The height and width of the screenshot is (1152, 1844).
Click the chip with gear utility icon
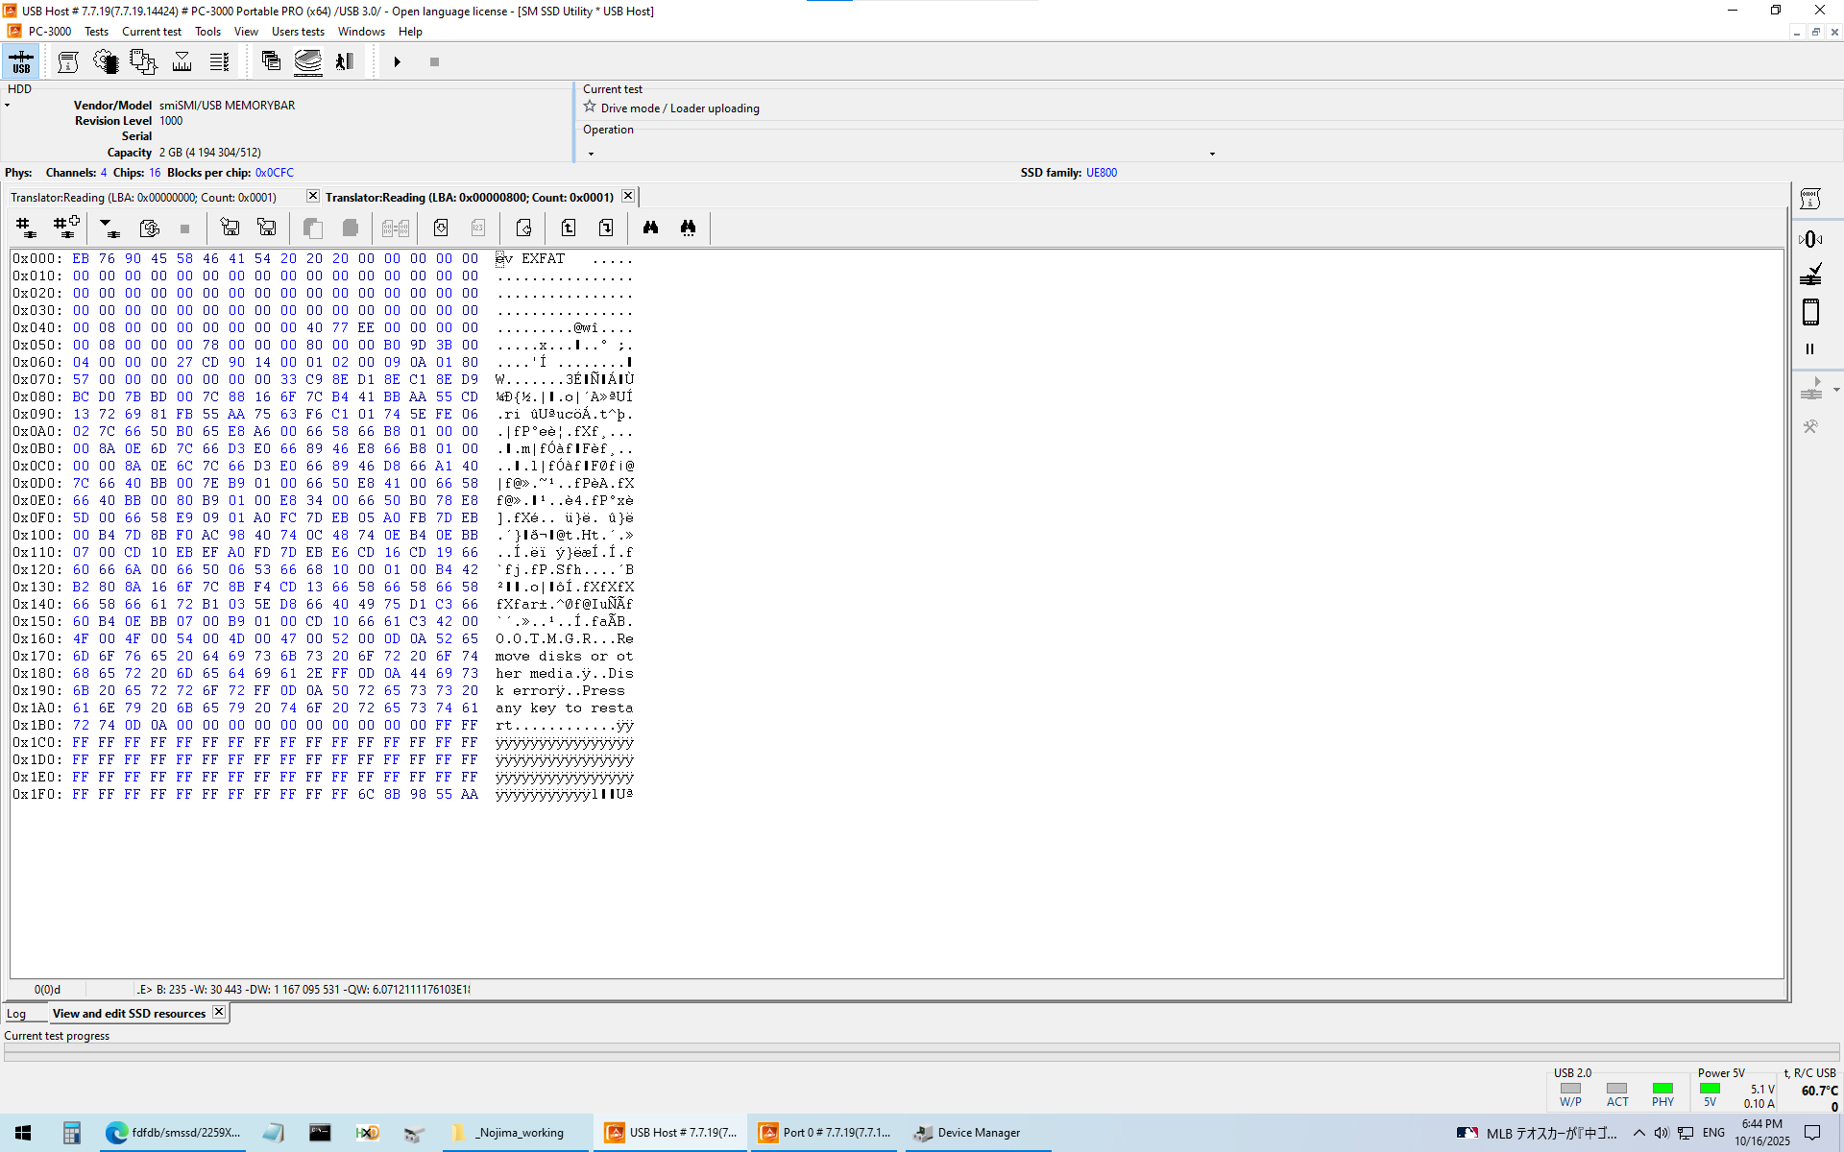tap(105, 62)
